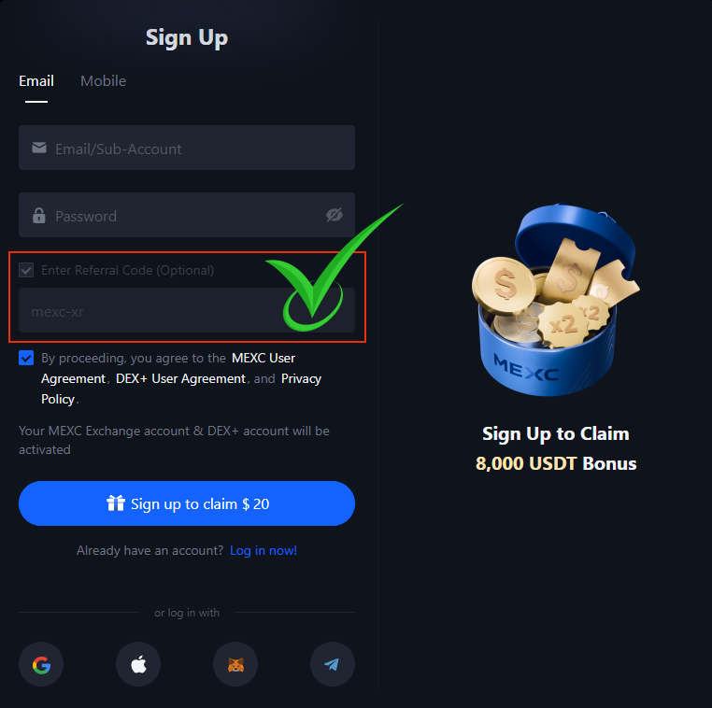Click the padlock icon in password field
Viewport: 712px width, 708px height.
(x=39, y=215)
